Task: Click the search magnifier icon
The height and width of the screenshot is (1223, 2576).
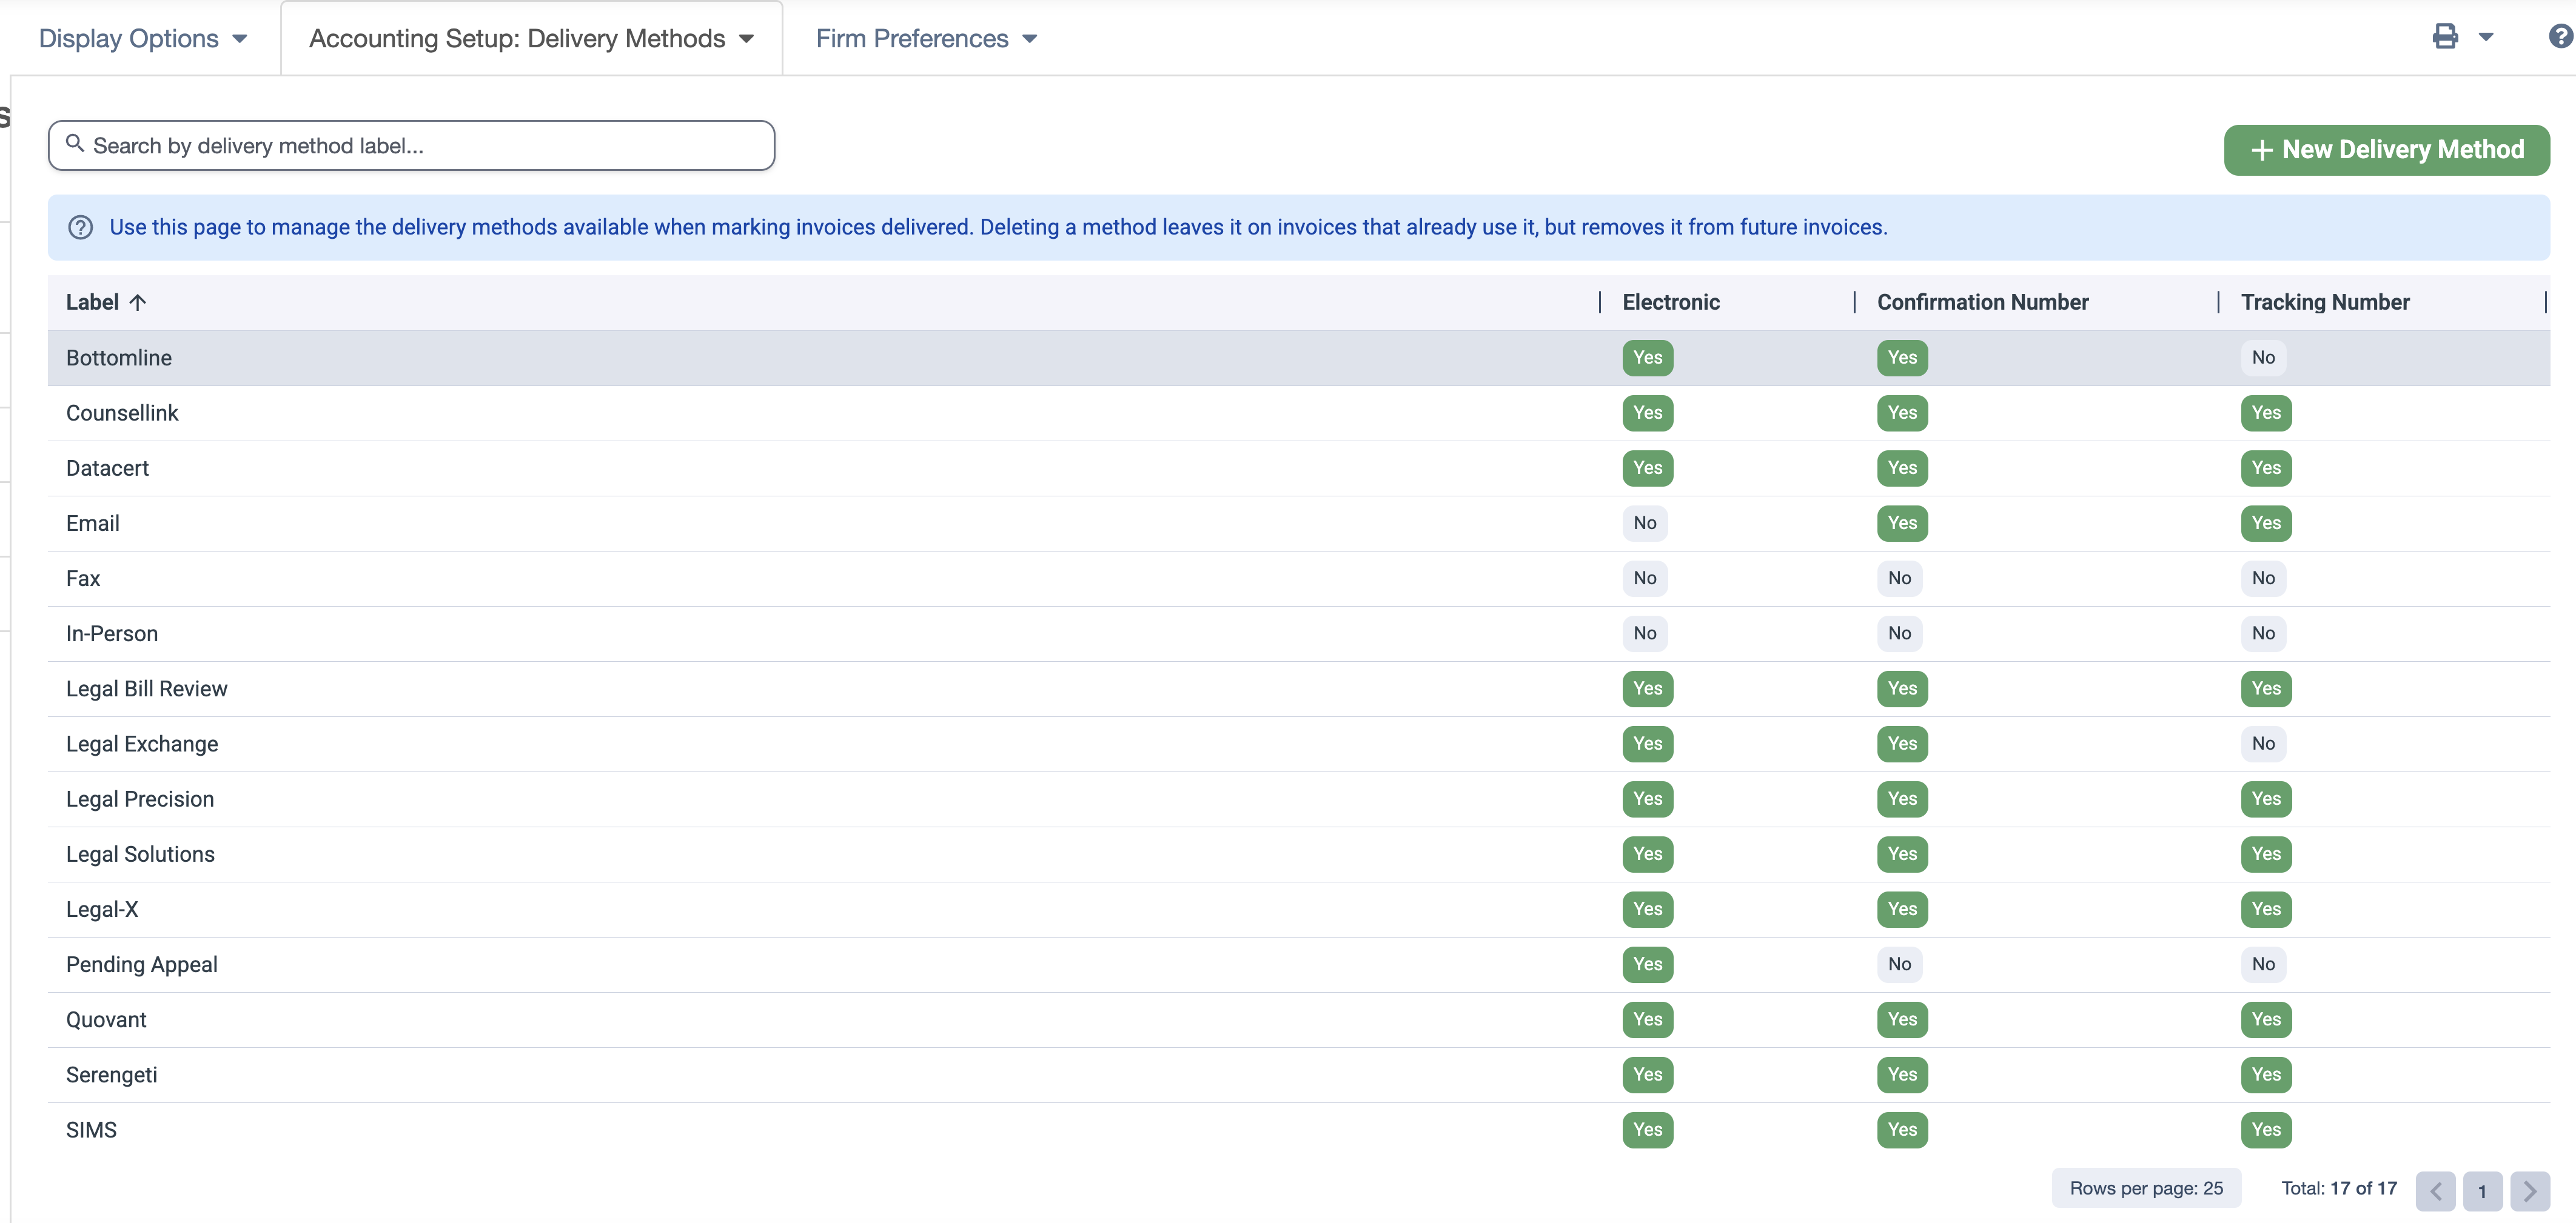Action: (x=75, y=144)
